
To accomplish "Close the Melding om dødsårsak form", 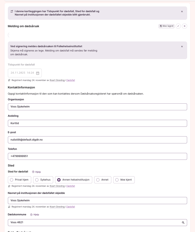I will [185, 26].
